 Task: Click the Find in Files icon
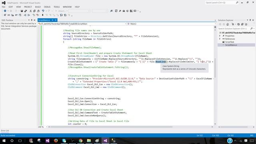click(111, 11)
